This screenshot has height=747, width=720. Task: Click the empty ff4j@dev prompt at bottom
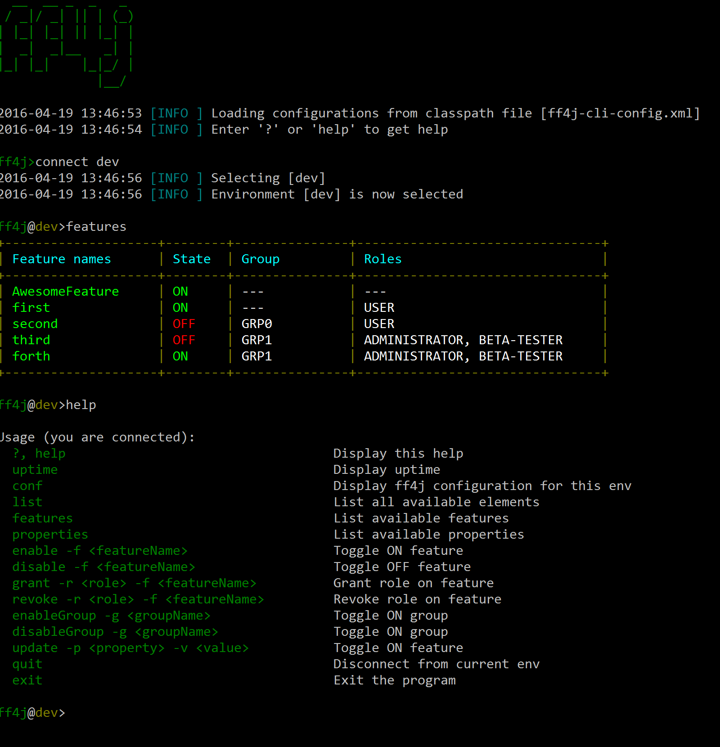pyautogui.click(x=32, y=713)
